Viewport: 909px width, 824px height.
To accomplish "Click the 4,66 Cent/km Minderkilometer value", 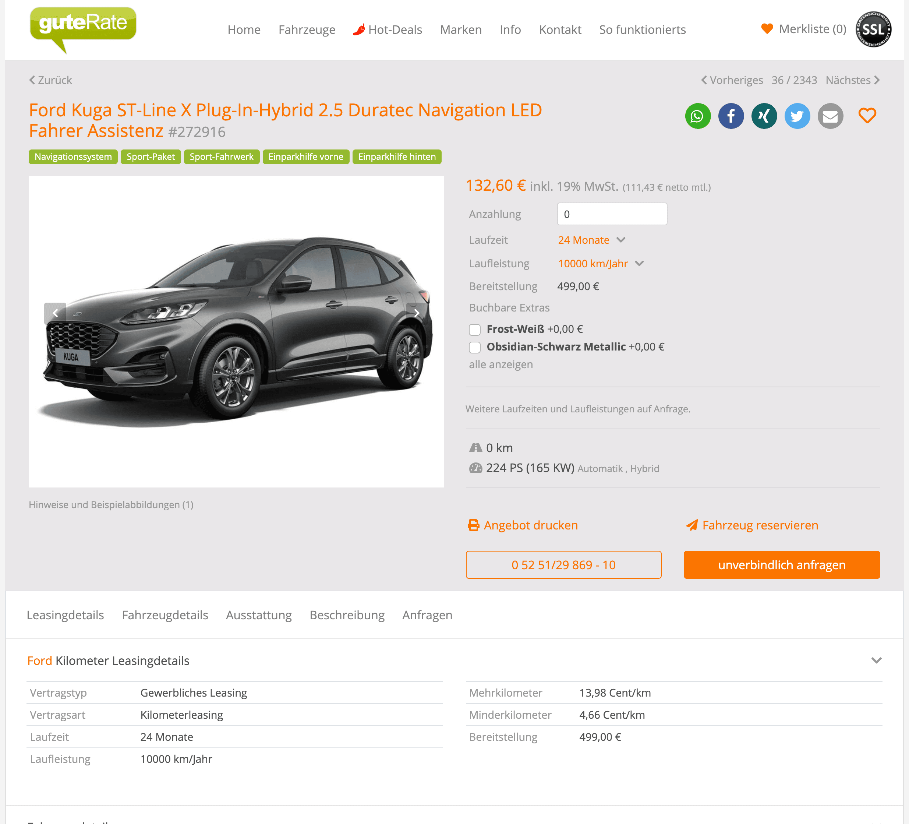I will coord(612,715).
